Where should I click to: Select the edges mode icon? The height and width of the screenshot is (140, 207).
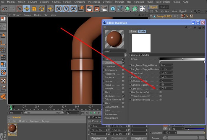click(3, 57)
